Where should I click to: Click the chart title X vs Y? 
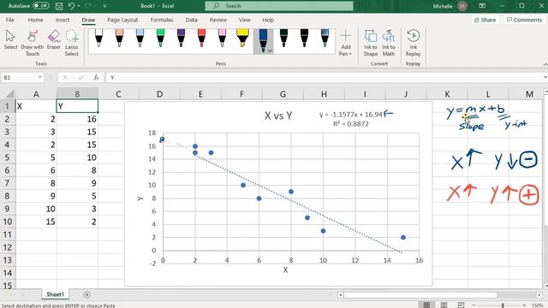click(x=278, y=115)
